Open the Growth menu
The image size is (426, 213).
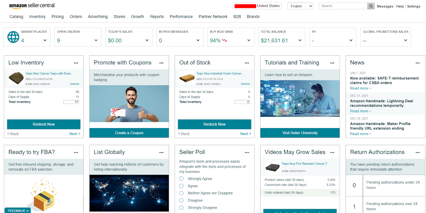pos(137,17)
